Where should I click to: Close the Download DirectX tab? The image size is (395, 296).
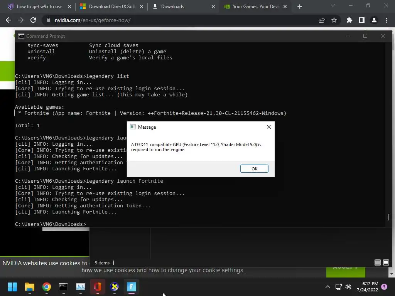142,7
